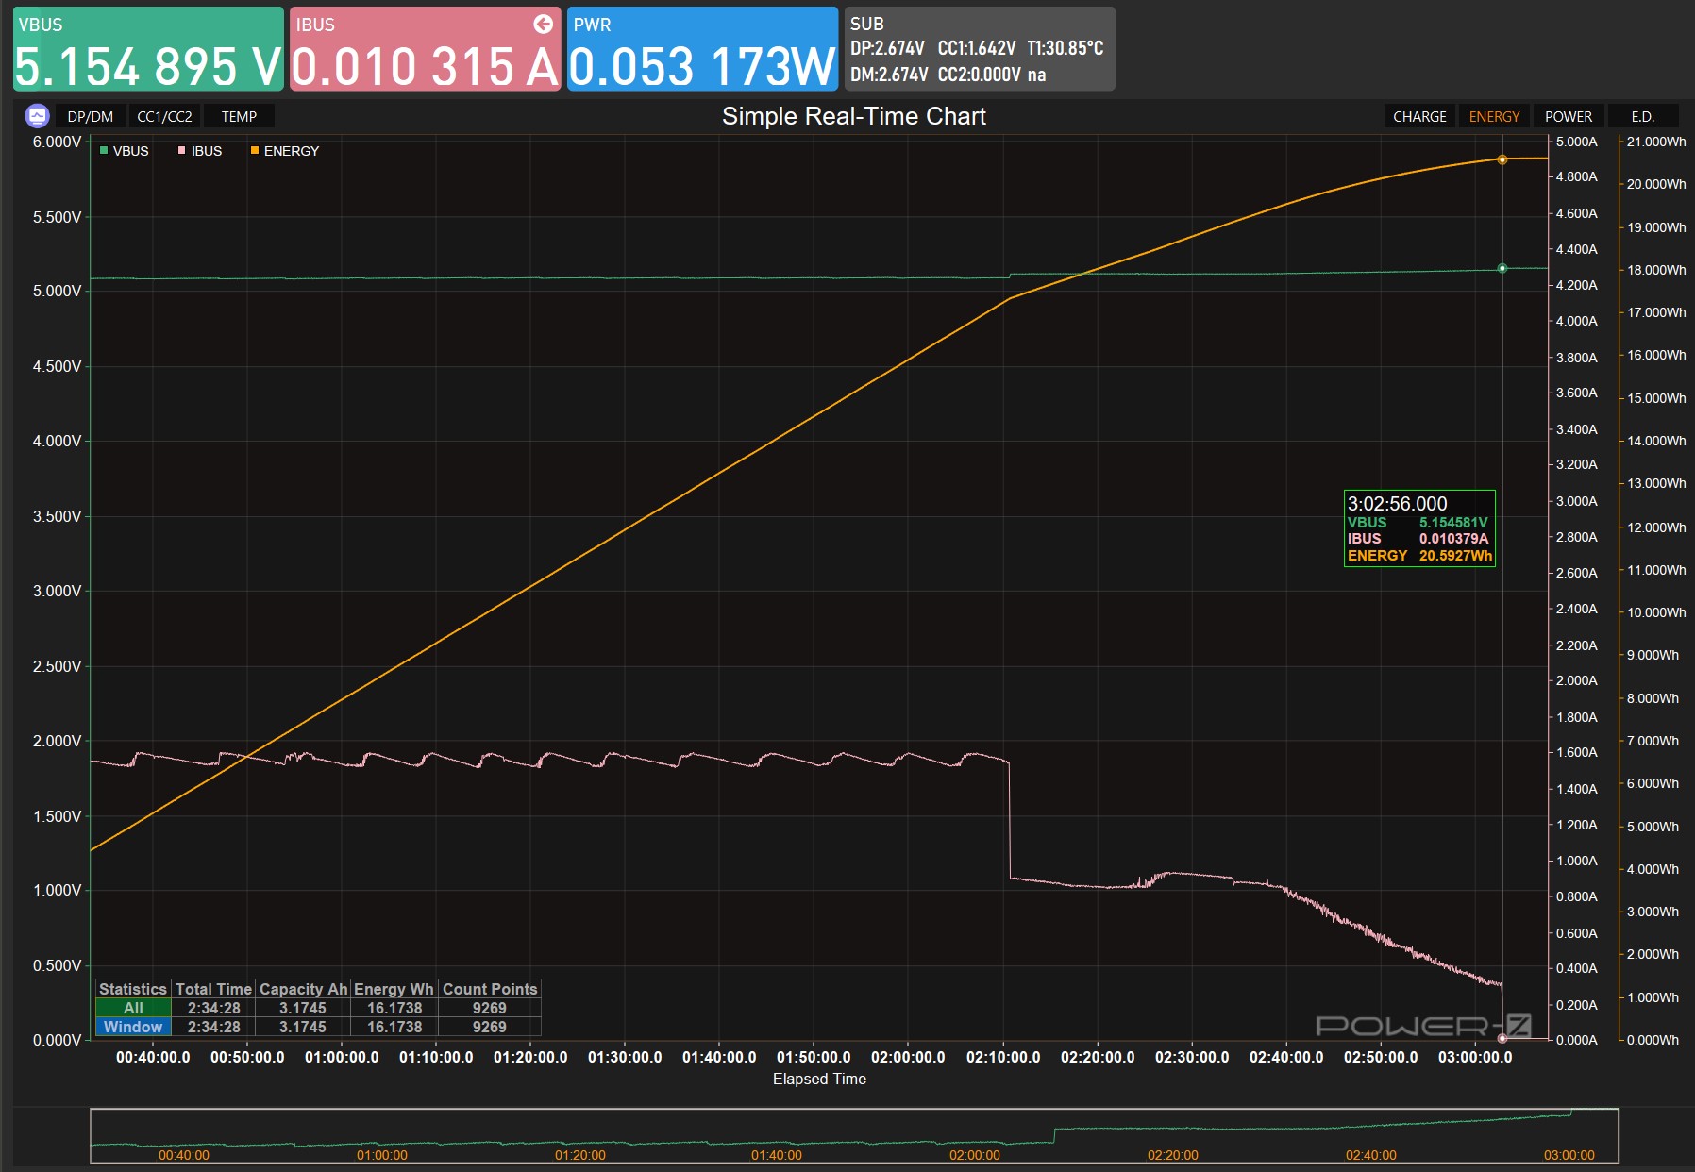This screenshot has height=1172, width=1695.
Task: Enable the POWER curve button
Action: [1569, 116]
